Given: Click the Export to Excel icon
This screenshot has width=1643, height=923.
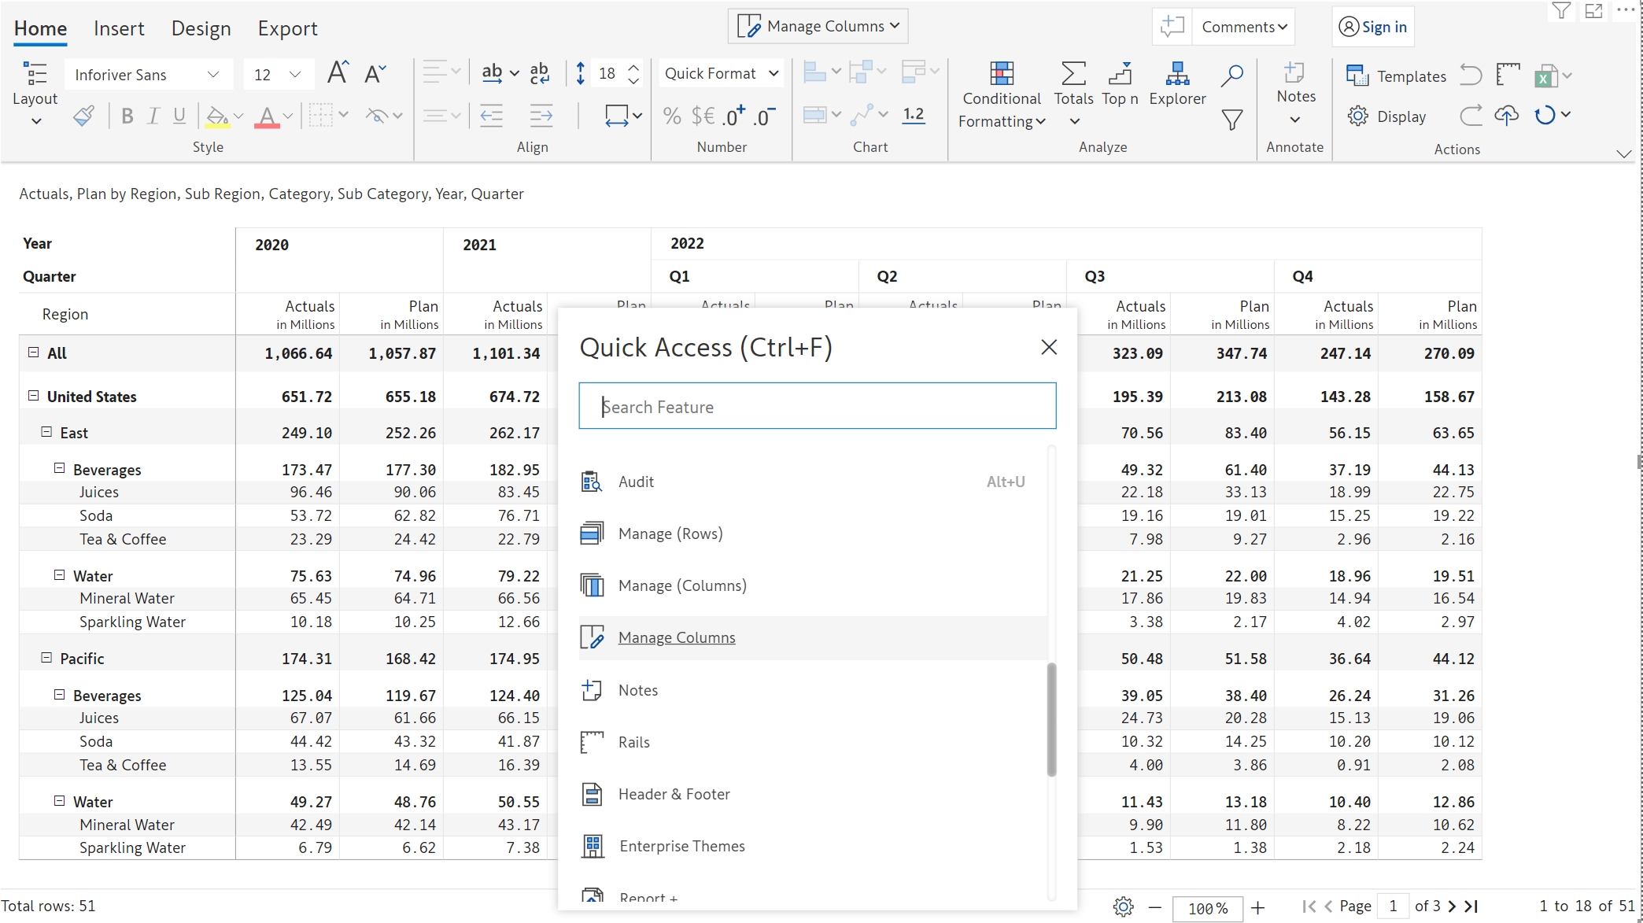Looking at the screenshot, I should coord(1546,76).
